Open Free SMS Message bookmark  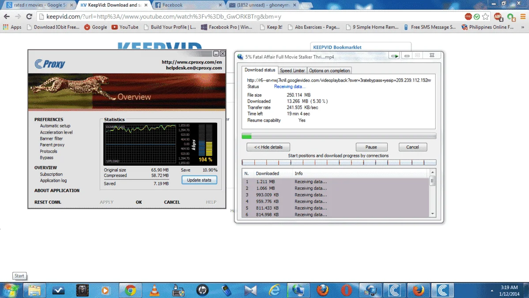tap(430, 27)
